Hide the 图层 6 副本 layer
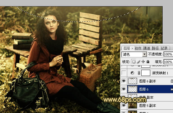 [x=124, y=81]
